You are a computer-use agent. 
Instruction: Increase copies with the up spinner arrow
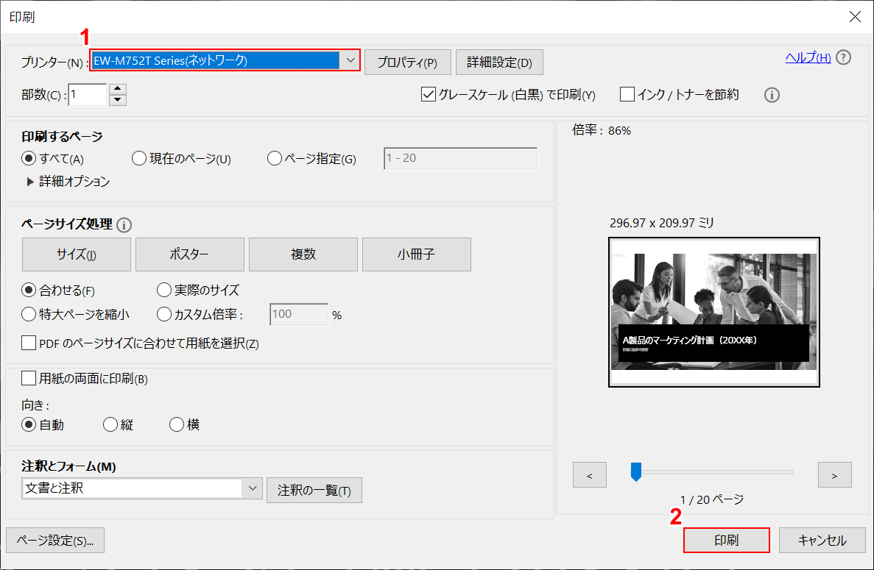(118, 89)
